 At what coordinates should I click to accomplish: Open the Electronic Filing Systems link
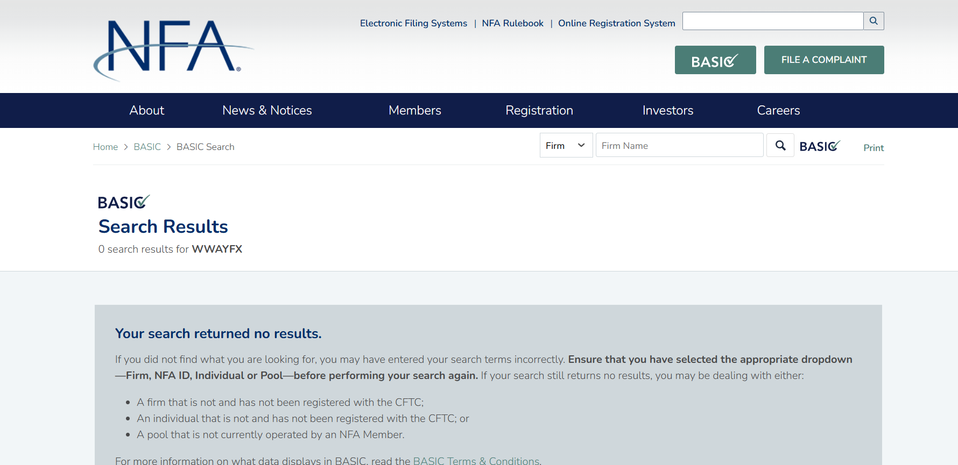point(413,23)
